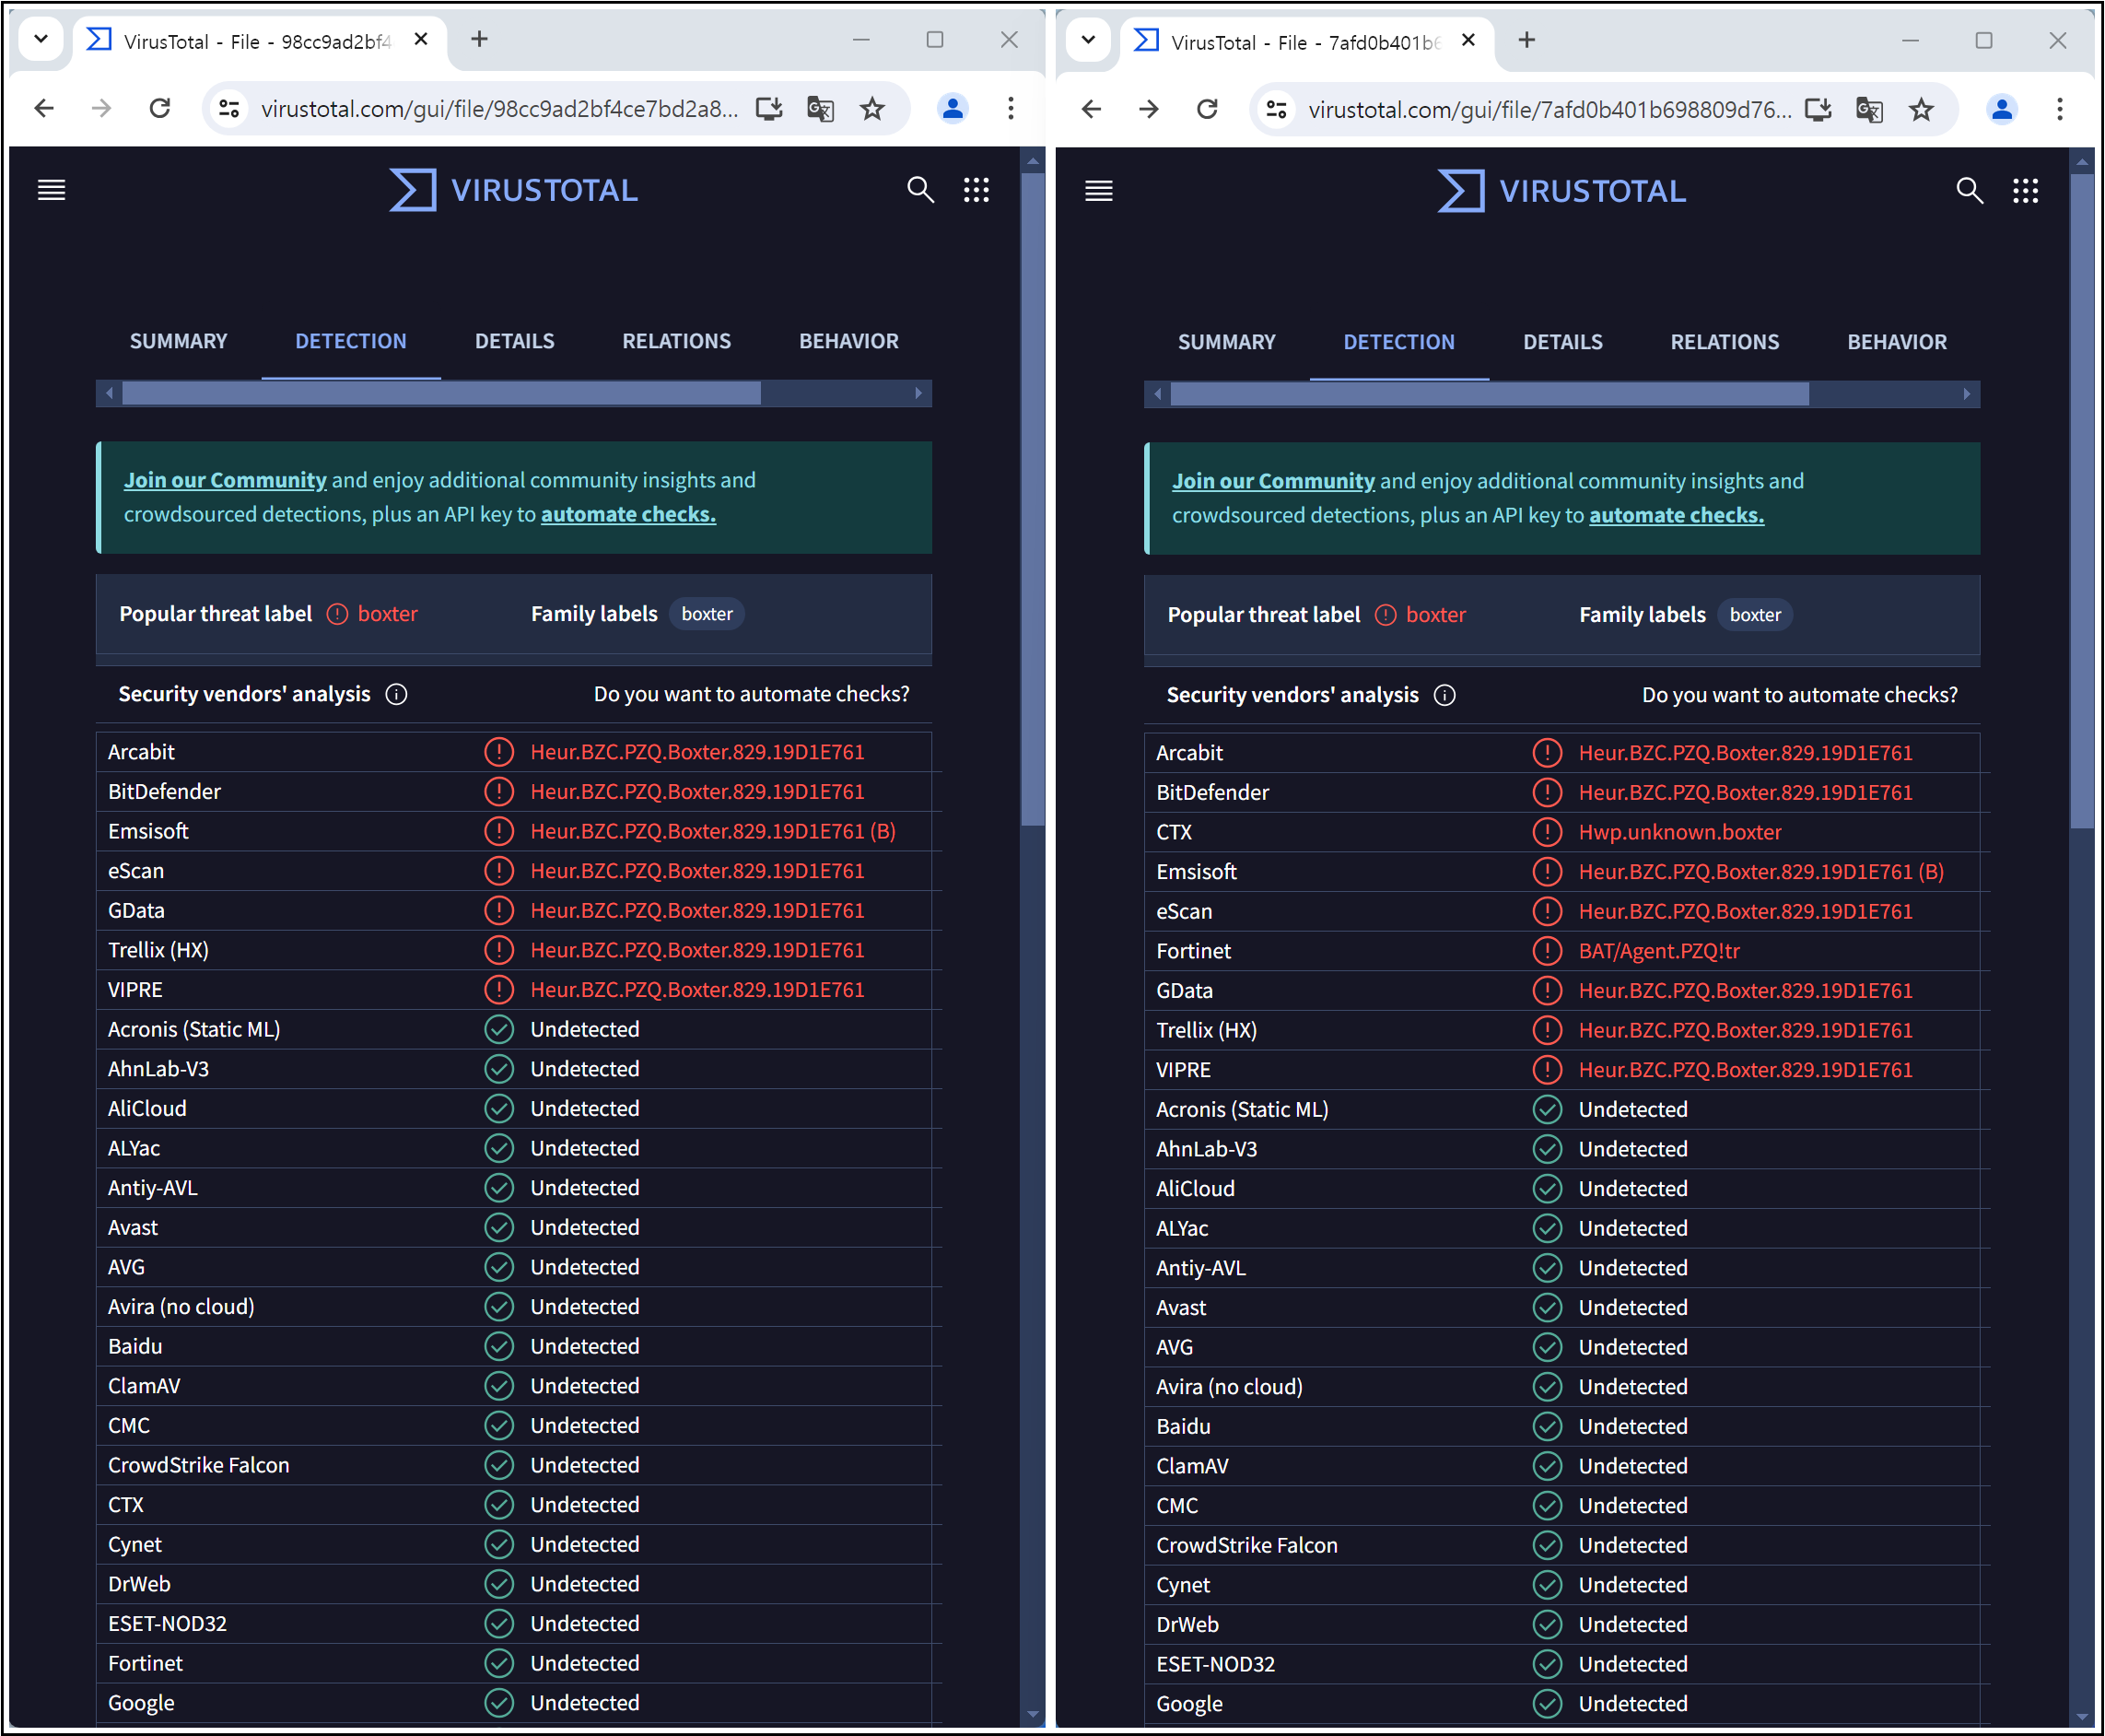
Task: Click boxter family label chip in left window
Action: [707, 614]
